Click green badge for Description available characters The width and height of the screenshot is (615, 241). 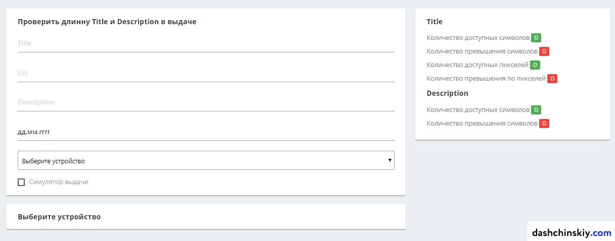[x=536, y=110]
